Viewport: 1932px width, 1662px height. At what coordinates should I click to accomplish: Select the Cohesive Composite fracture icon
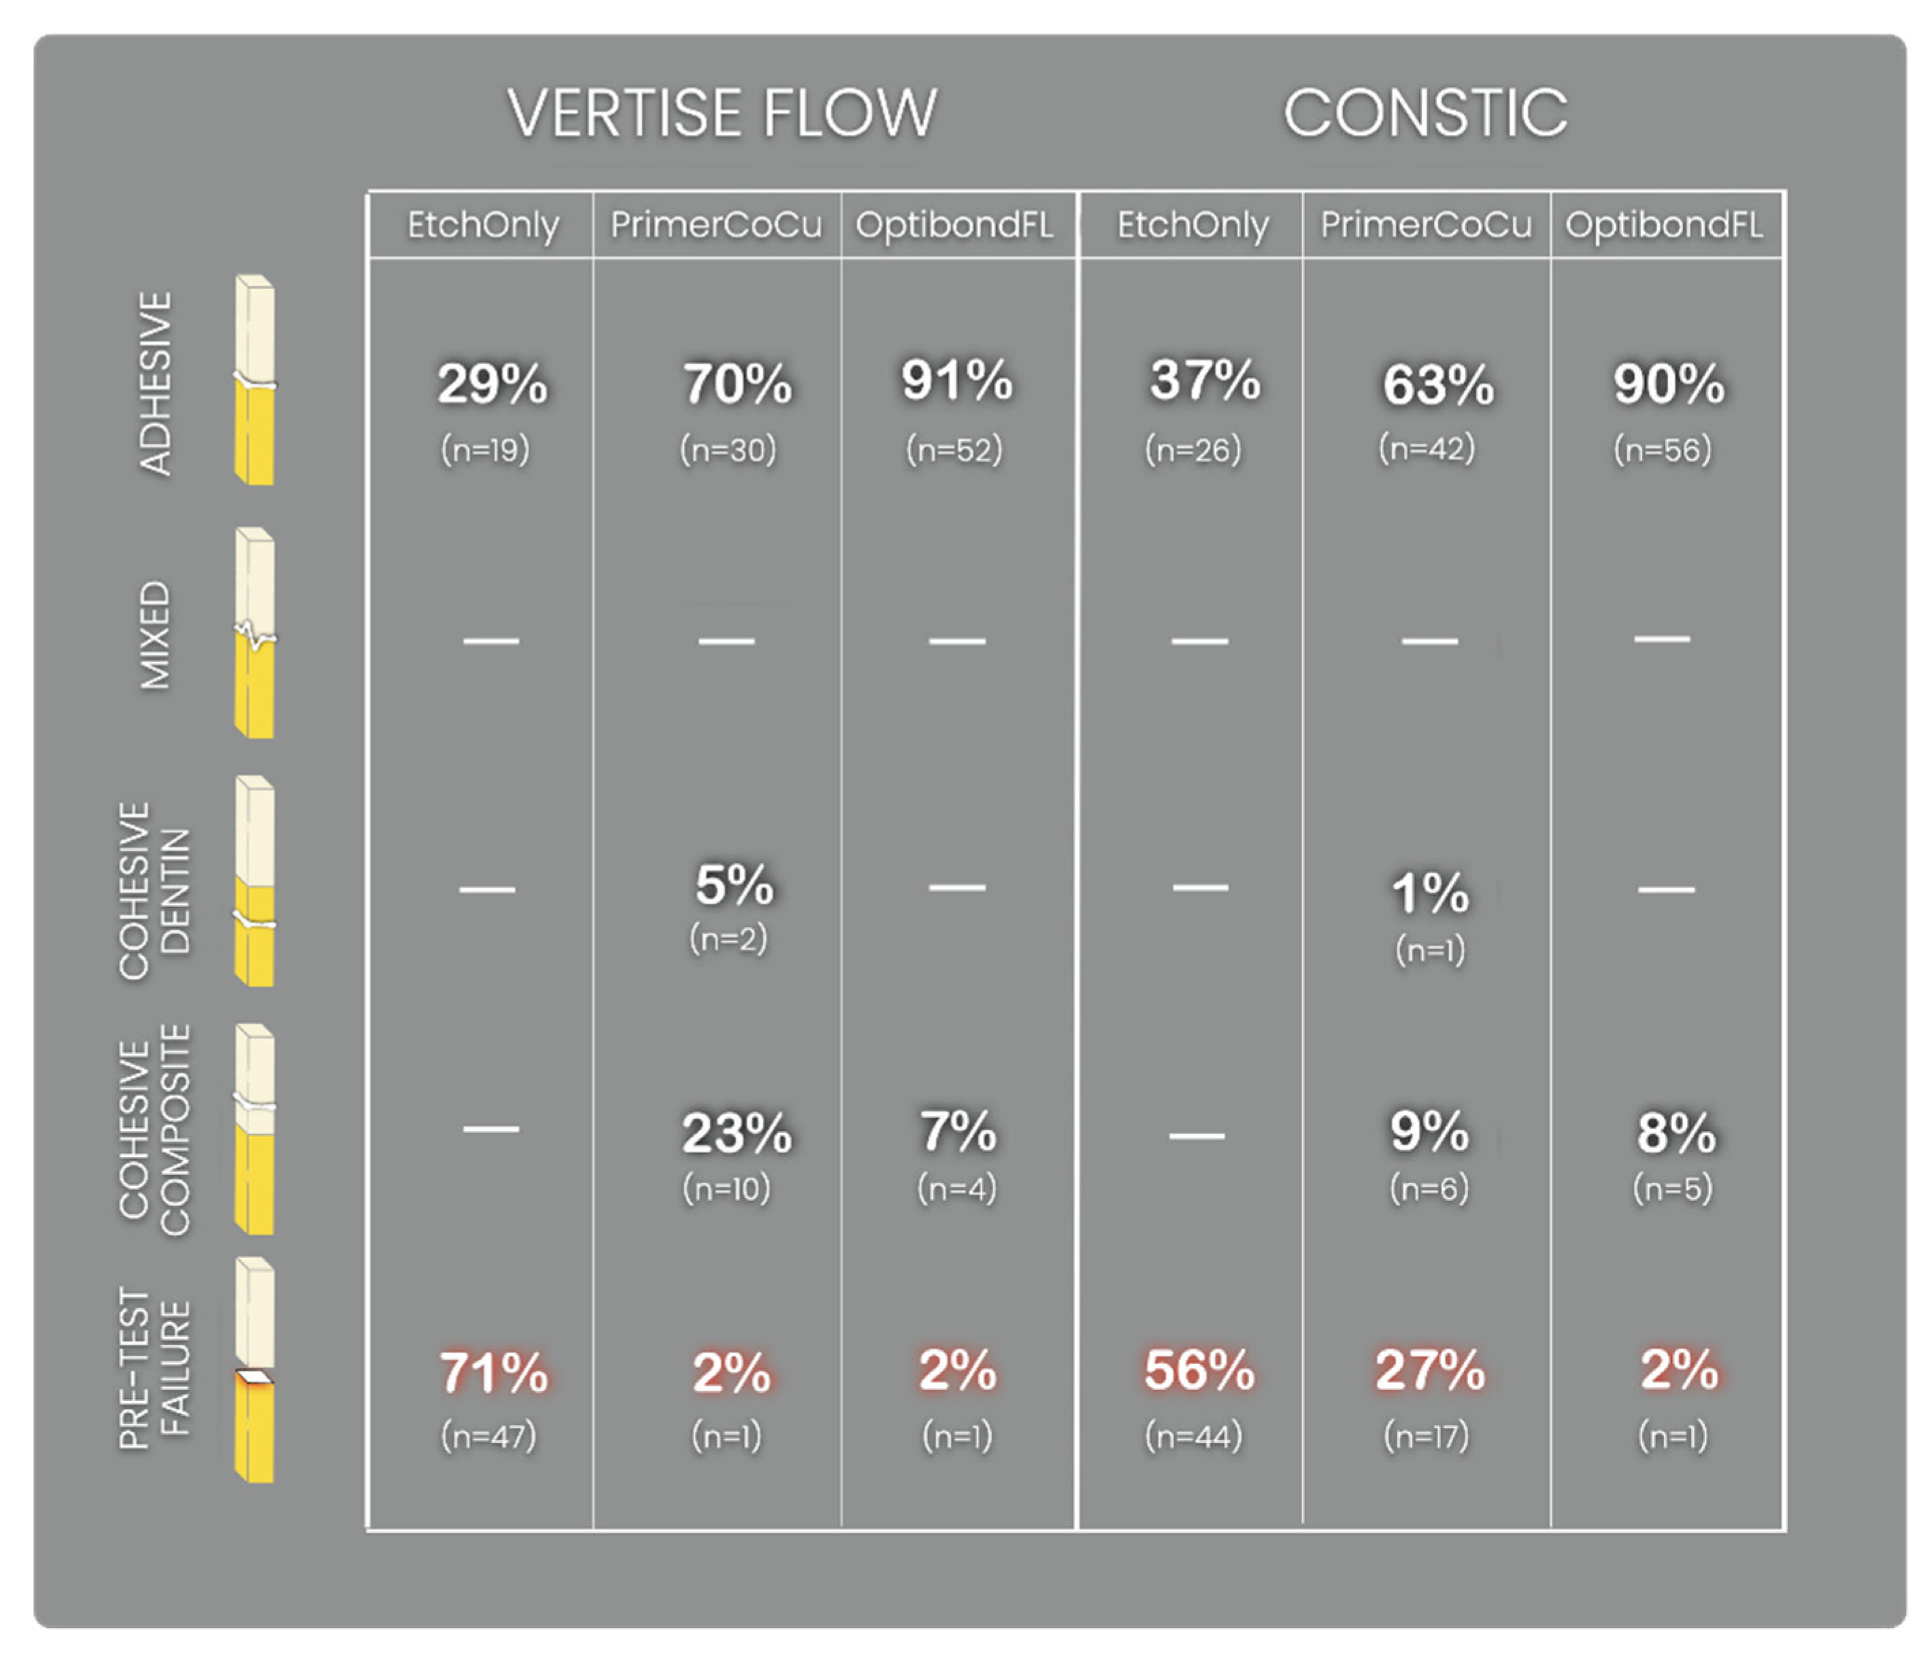(254, 1129)
